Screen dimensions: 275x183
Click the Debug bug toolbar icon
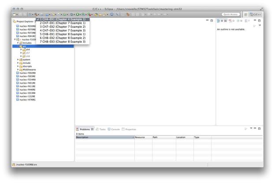pos(71,15)
